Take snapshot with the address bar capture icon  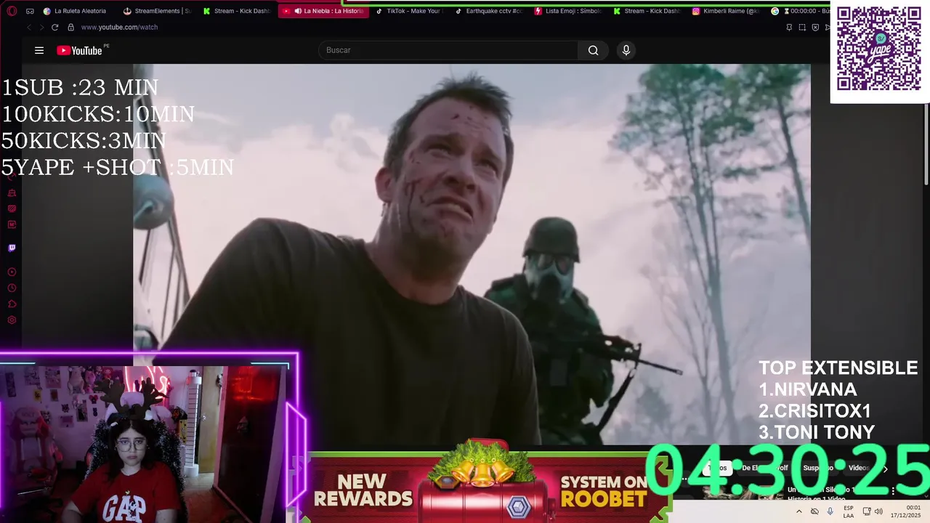coord(802,27)
